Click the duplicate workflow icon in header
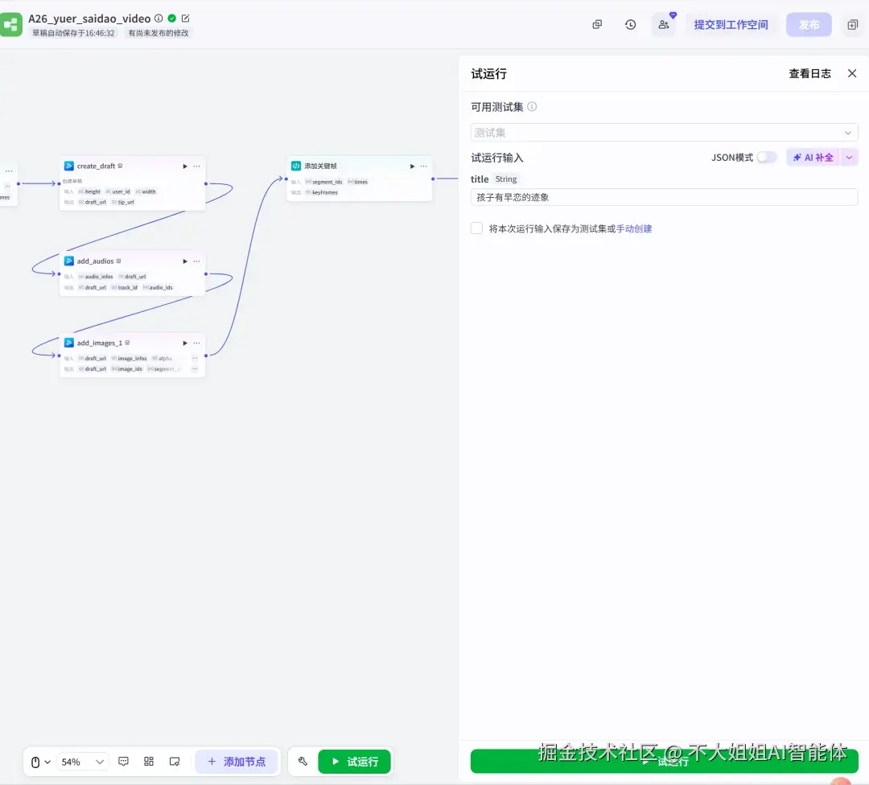This screenshot has width=869, height=785. (x=597, y=24)
